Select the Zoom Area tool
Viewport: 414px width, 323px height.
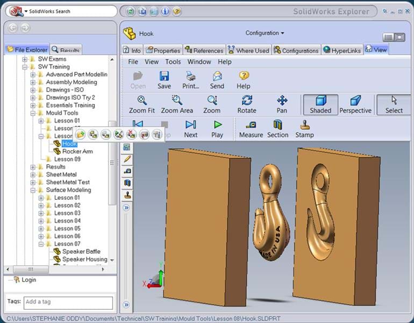[x=177, y=104]
